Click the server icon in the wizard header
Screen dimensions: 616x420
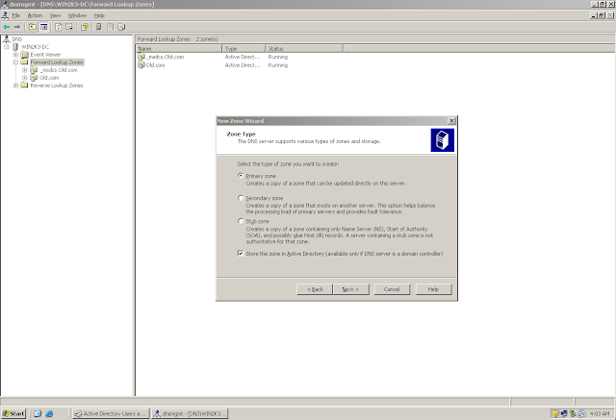point(443,140)
